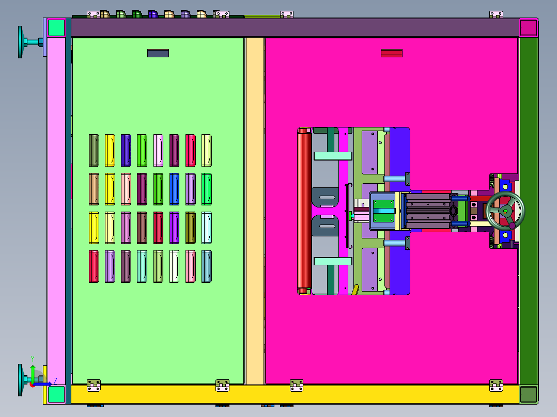Image resolution: width=557 pixels, height=417 pixels.
Task: Click the green block inside the blue housing
Action: pyautogui.click(x=383, y=211)
